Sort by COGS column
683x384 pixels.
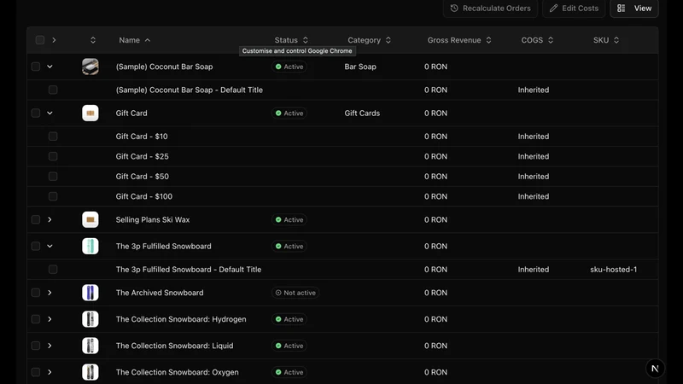coord(537,40)
